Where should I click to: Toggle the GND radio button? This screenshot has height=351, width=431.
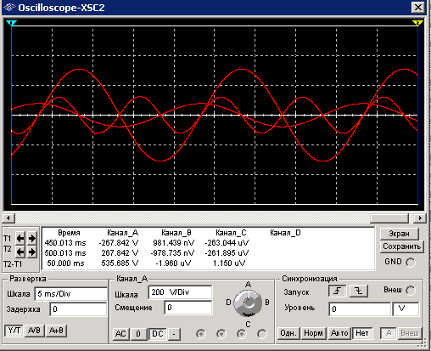[x=411, y=263]
